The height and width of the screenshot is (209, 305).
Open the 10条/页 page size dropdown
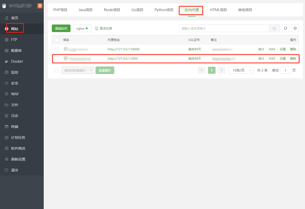click(x=241, y=70)
